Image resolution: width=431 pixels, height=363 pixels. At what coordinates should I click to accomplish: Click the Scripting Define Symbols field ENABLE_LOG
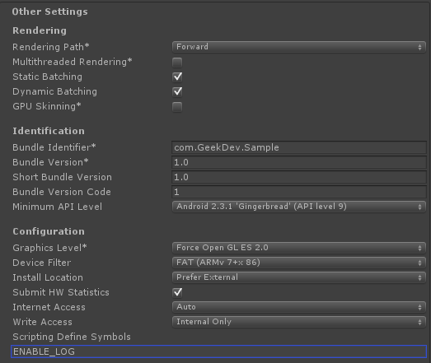click(x=219, y=351)
